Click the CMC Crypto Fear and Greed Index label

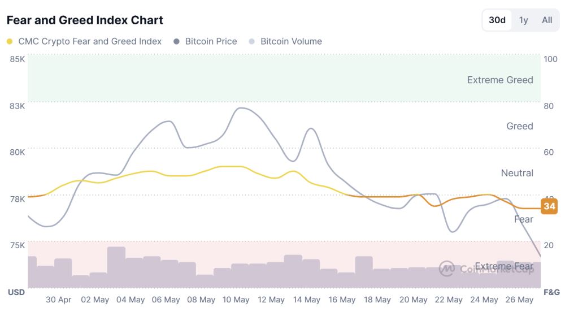(90, 41)
